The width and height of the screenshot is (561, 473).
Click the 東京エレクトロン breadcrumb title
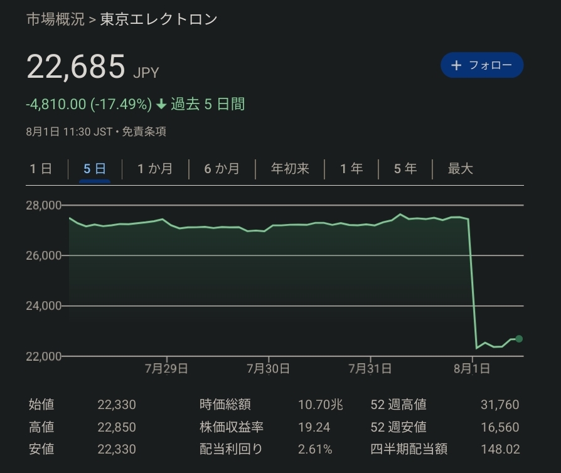[x=159, y=19]
